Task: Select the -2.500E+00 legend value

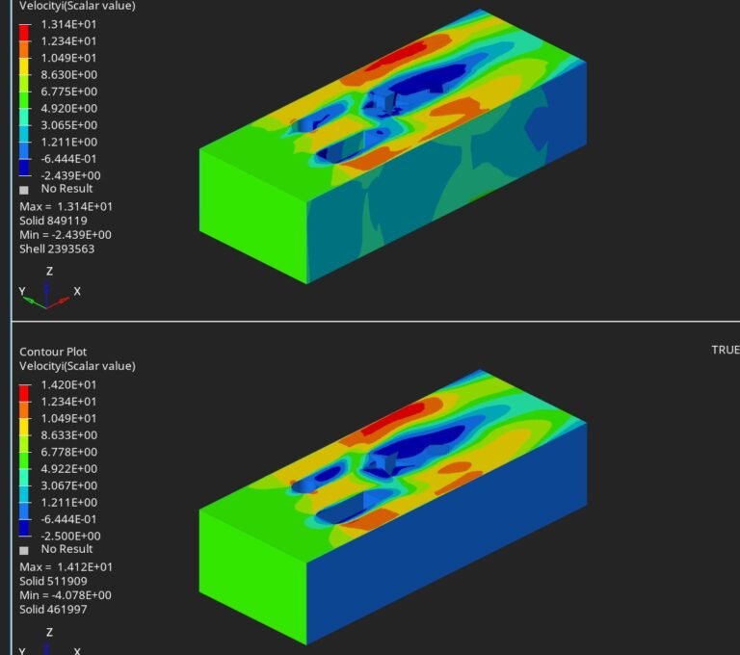Action: 70,536
